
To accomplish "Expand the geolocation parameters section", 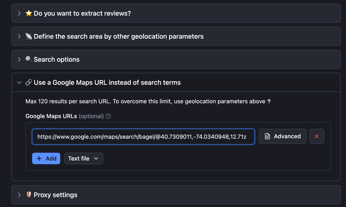I will 19,36.
